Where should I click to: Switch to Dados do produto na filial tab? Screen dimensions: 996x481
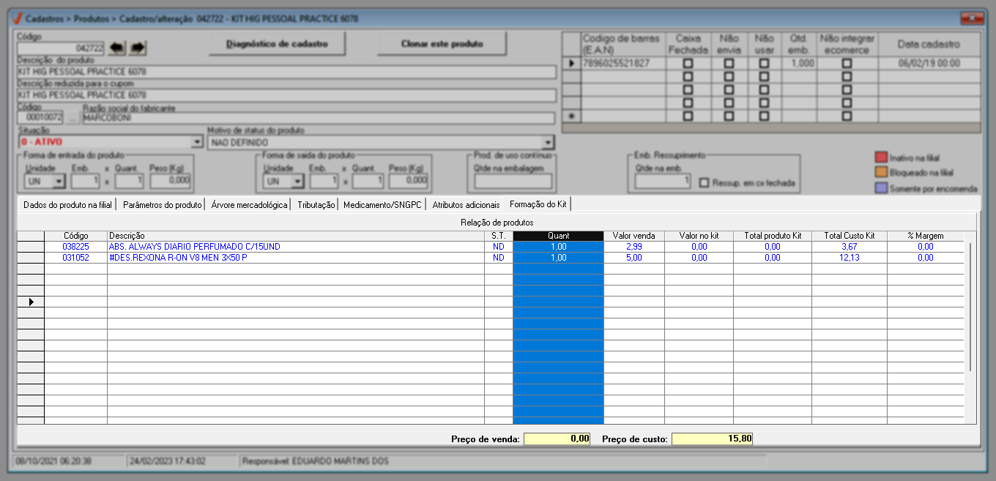[69, 205]
